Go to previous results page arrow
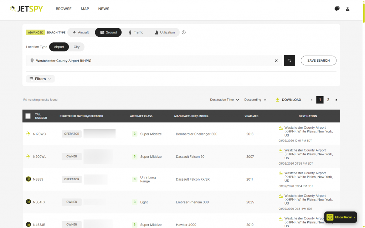The height and width of the screenshot is (228, 365). tap(312, 100)
